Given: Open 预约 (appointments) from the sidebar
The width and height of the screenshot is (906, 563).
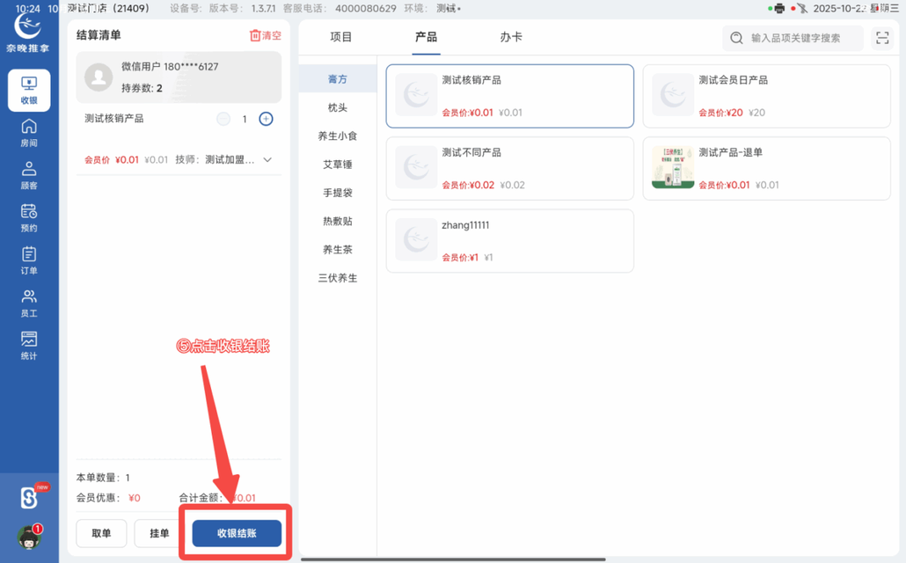Looking at the screenshot, I should coord(29,218).
